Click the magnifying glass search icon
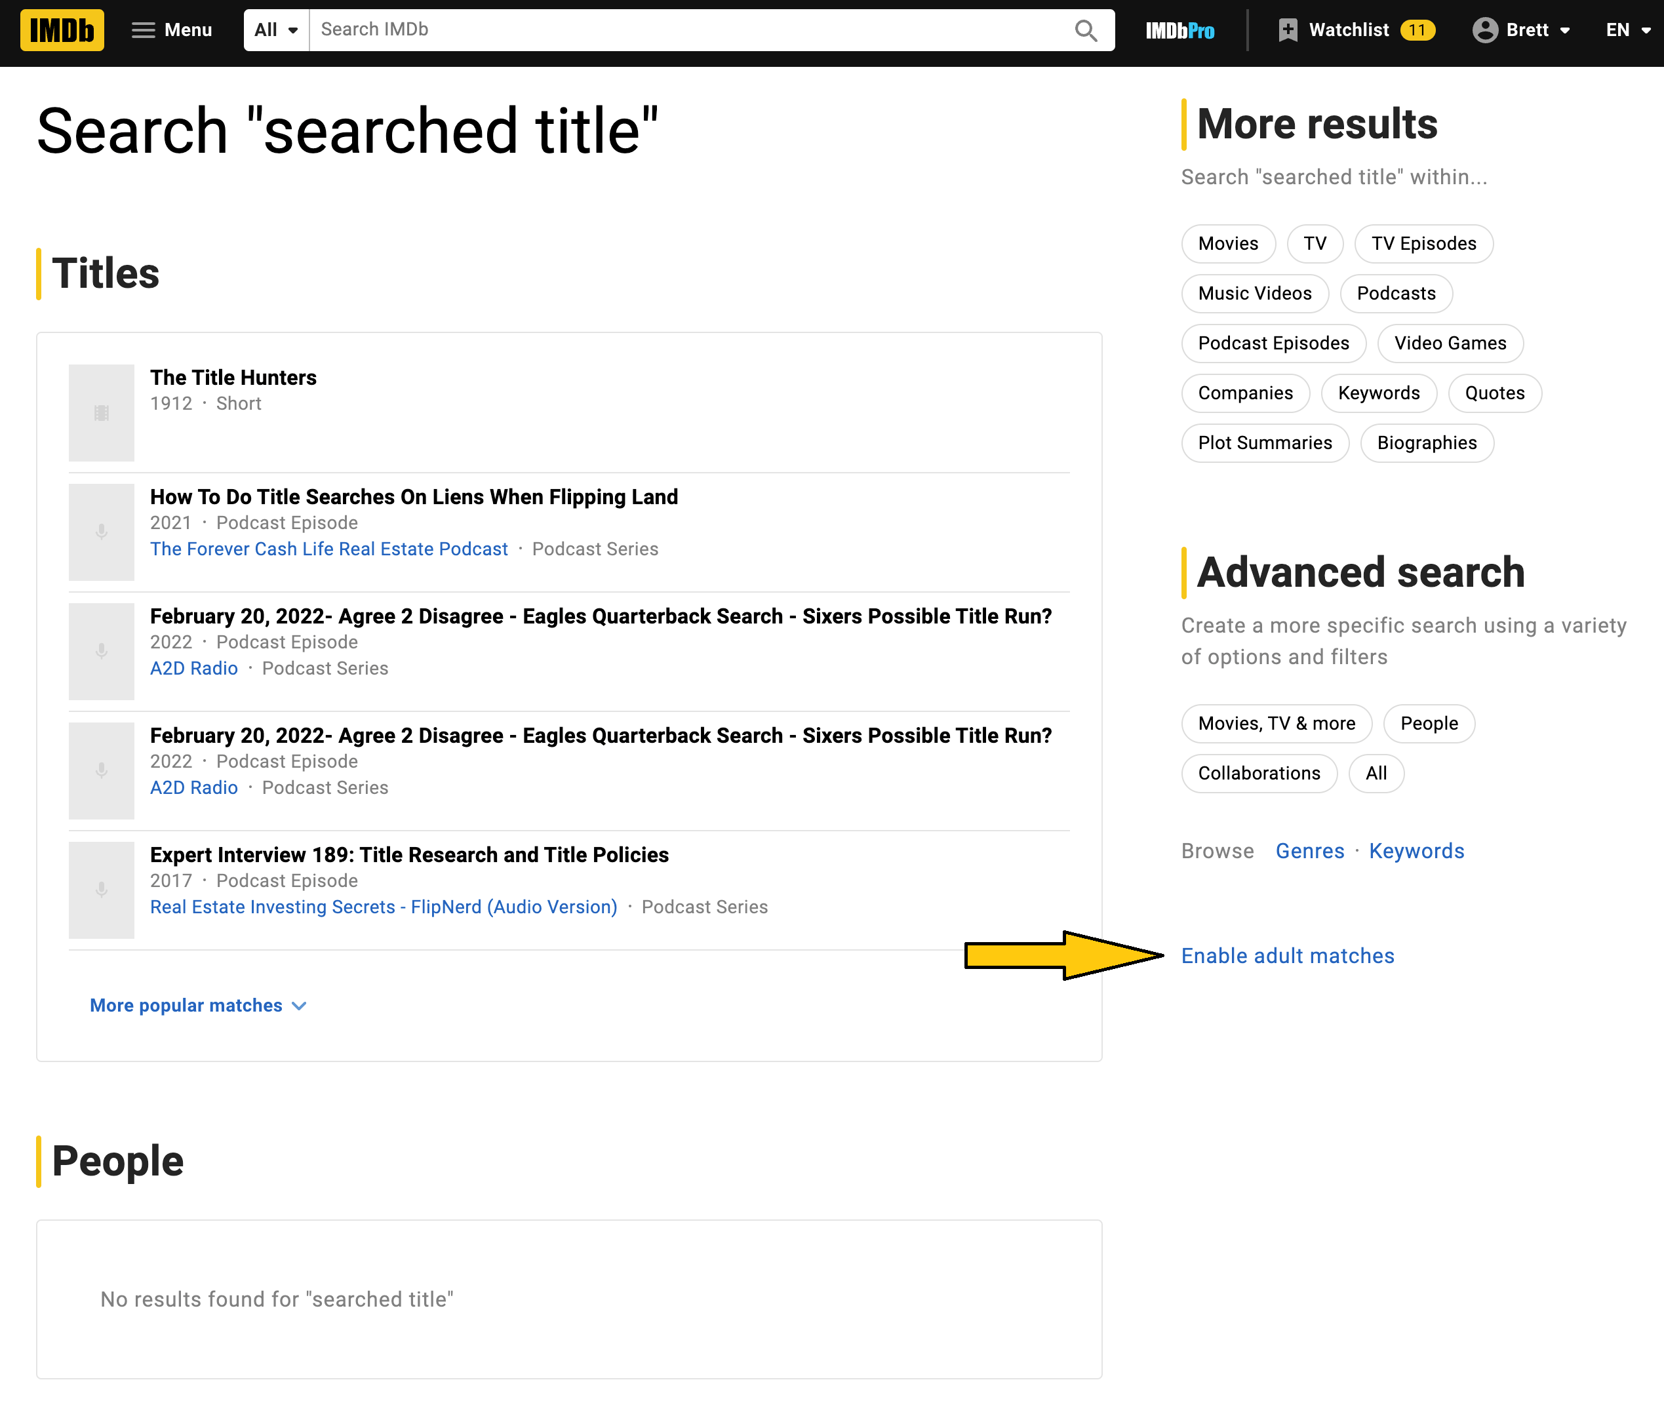Viewport: 1664px width, 1403px height. pyautogui.click(x=1086, y=30)
